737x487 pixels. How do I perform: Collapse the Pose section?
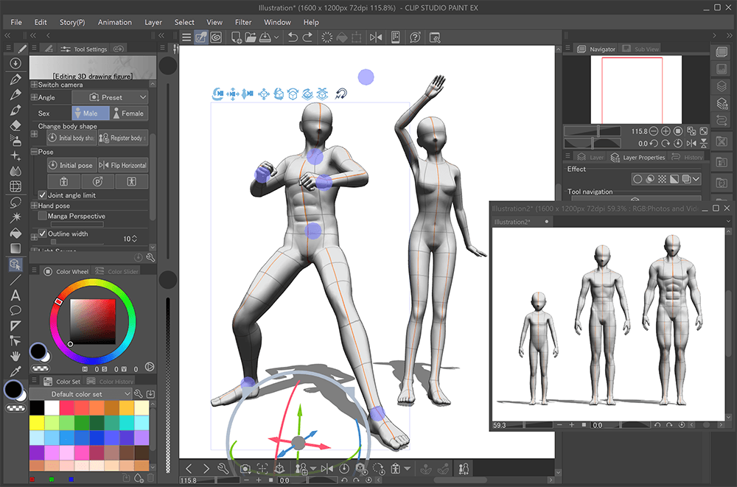(x=34, y=152)
